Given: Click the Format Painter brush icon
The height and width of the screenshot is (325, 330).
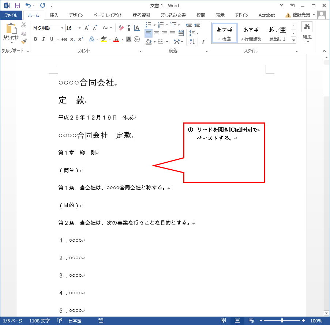Looking at the screenshot, I should pos(24,42).
